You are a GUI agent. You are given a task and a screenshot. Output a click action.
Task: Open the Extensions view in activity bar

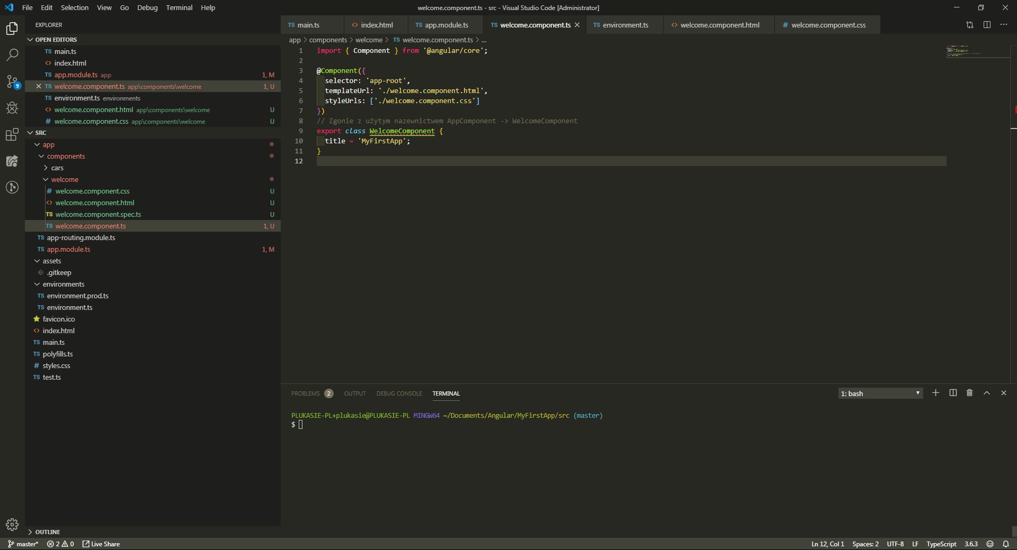(12, 134)
